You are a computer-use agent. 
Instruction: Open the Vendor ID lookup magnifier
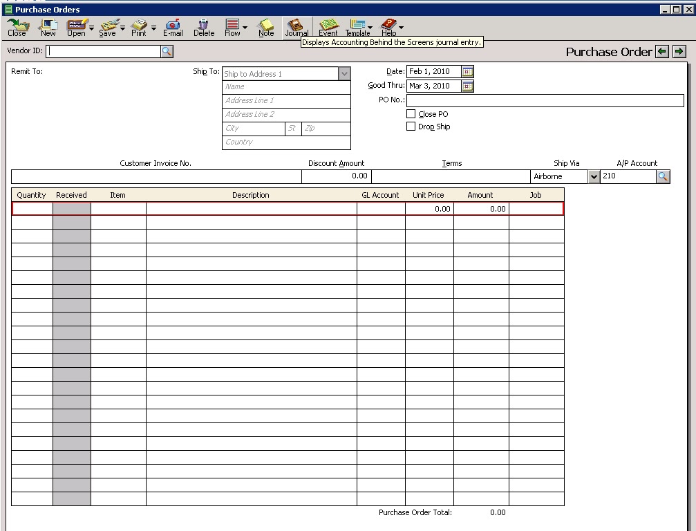pos(166,50)
